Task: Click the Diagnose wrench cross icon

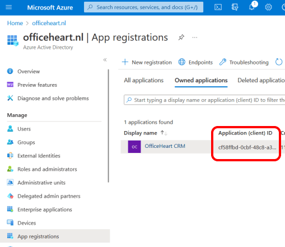Action: (10, 98)
